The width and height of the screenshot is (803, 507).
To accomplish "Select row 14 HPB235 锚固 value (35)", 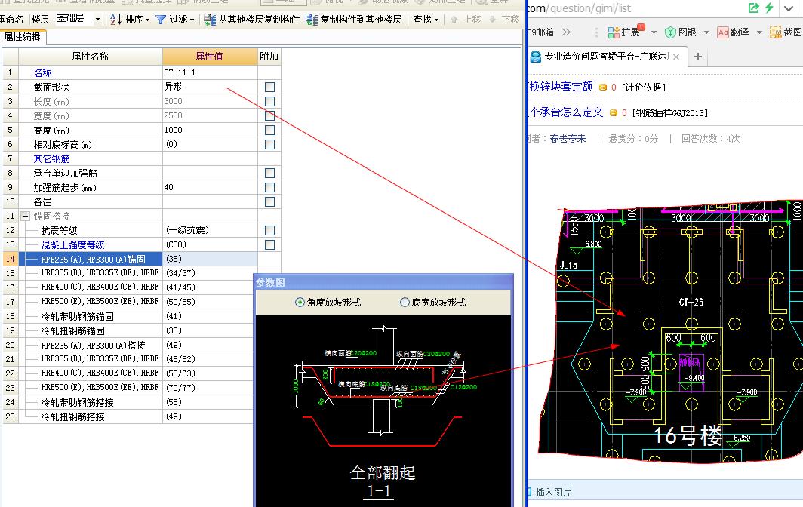I will pyautogui.click(x=210, y=259).
